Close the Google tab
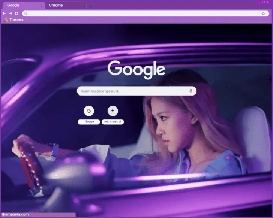 click(x=41, y=6)
